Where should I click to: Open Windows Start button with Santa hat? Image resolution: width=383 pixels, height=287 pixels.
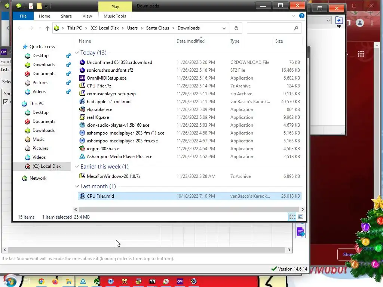click(x=9, y=281)
